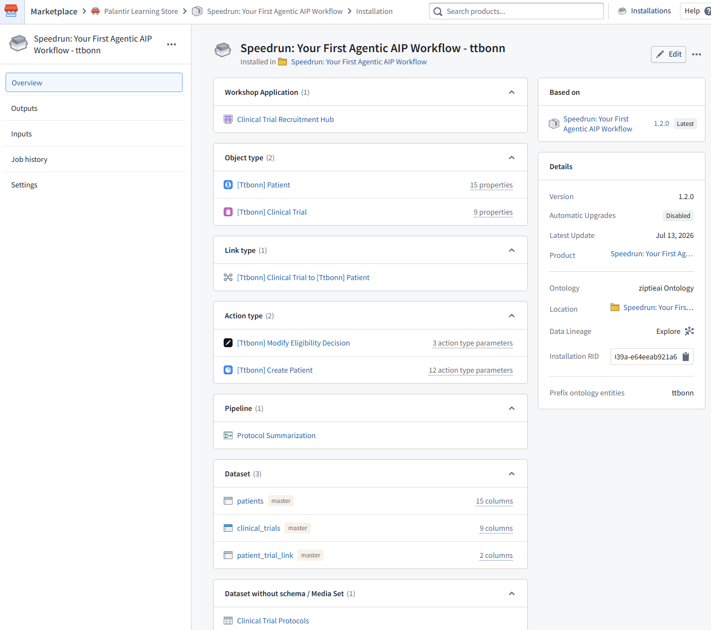Open the Create Patient action type

click(275, 370)
